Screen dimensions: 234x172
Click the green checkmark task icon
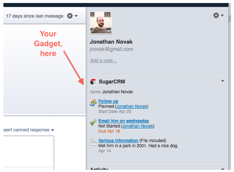click(93, 122)
